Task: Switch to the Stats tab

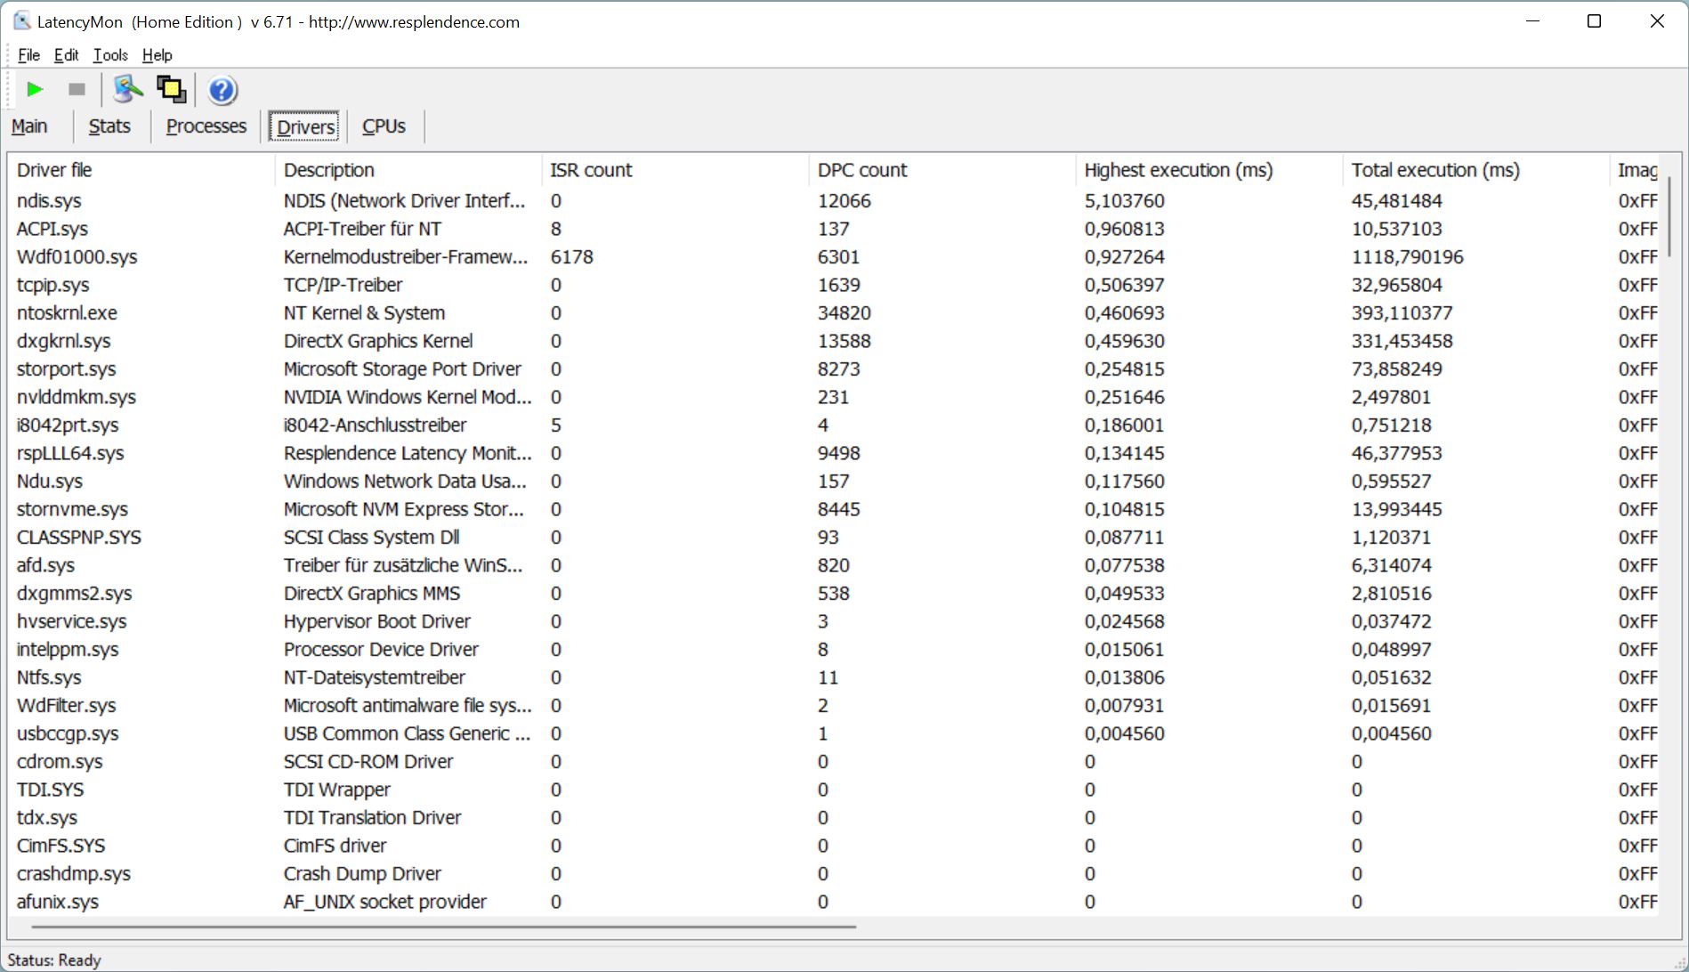Action: click(109, 126)
